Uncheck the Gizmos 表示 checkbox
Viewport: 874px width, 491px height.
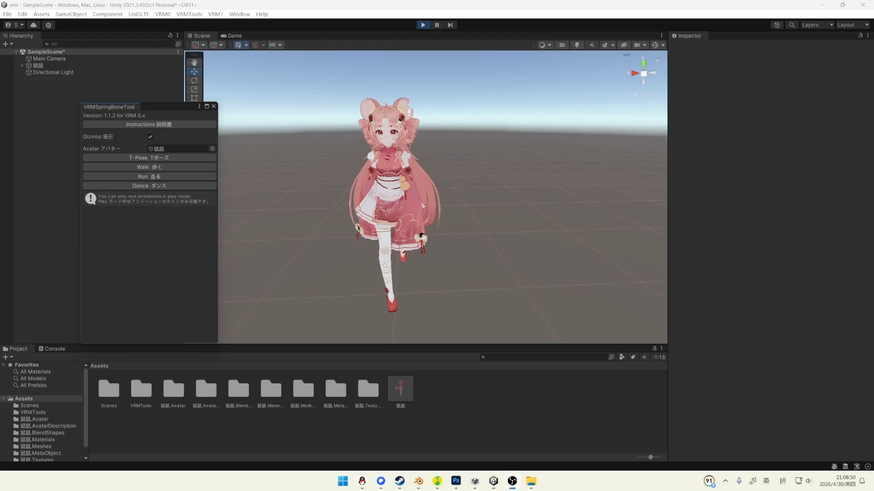150,136
